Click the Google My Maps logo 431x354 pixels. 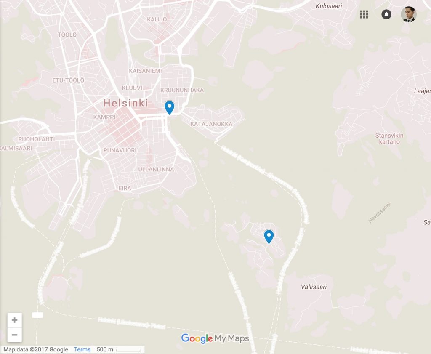pyautogui.click(x=215, y=338)
